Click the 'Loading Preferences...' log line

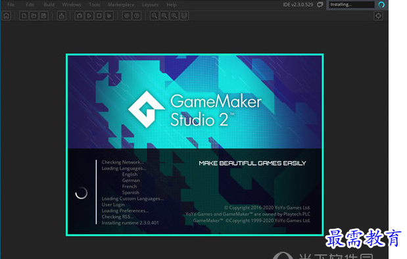[125, 210]
